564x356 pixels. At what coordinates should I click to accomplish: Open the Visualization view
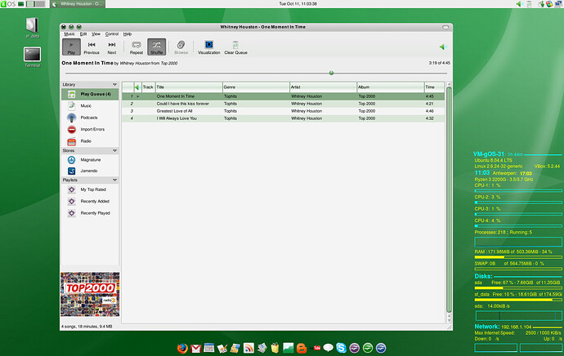pos(208,47)
